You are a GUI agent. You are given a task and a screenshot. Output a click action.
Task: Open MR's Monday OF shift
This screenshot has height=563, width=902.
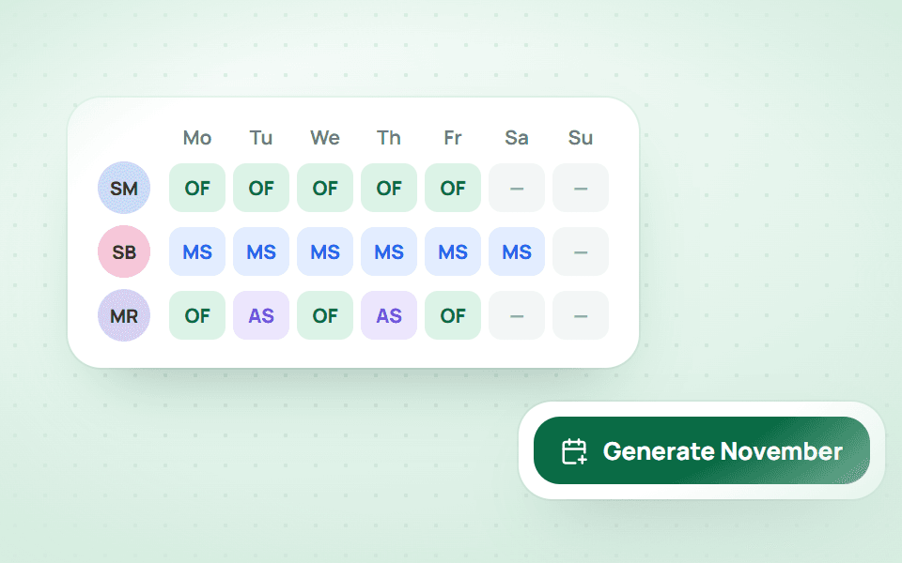coord(197,315)
